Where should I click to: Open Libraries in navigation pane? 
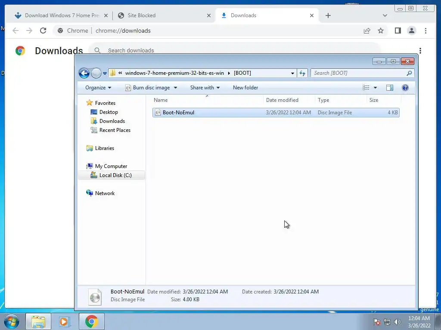pos(104,148)
